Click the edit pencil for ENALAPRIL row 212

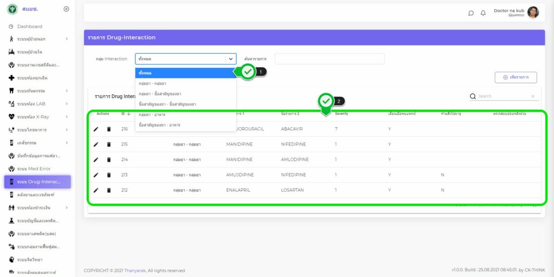(x=96, y=190)
